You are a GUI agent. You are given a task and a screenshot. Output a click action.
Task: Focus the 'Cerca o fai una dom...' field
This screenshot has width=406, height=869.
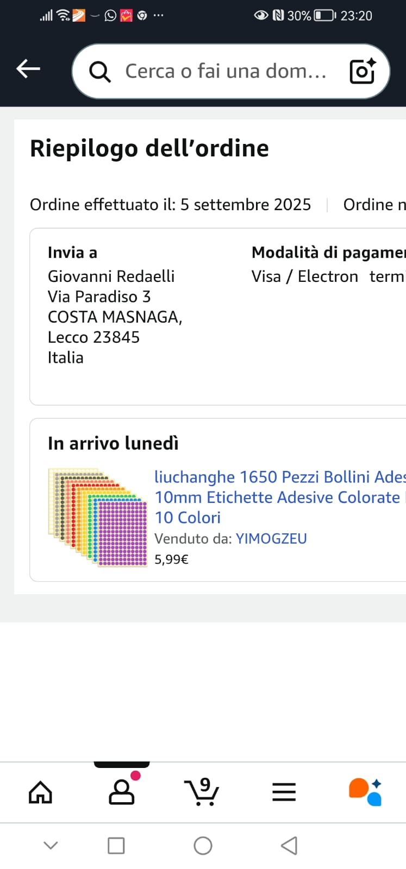coord(226,71)
